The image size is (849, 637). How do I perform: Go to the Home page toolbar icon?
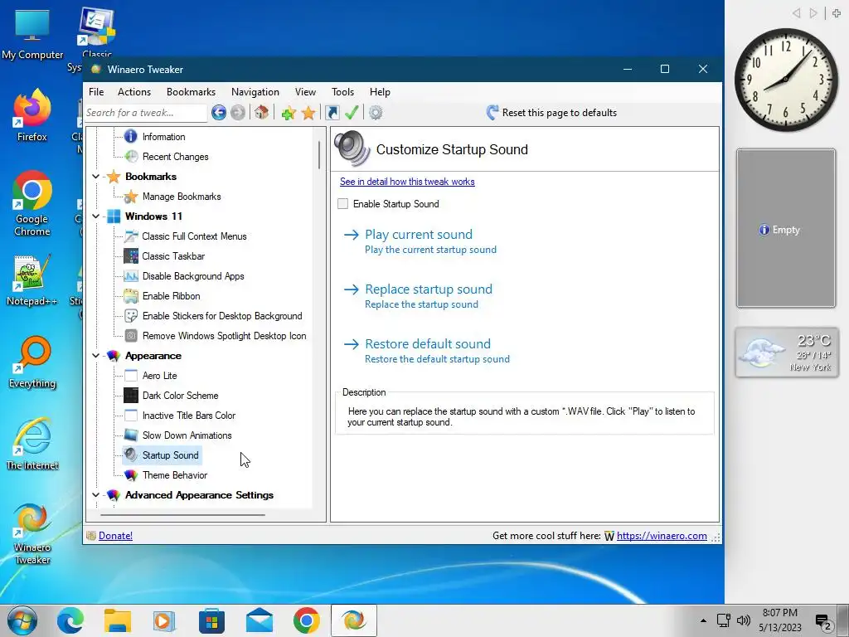[x=261, y=113]
